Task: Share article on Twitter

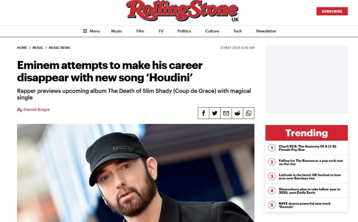Action: 215,113
